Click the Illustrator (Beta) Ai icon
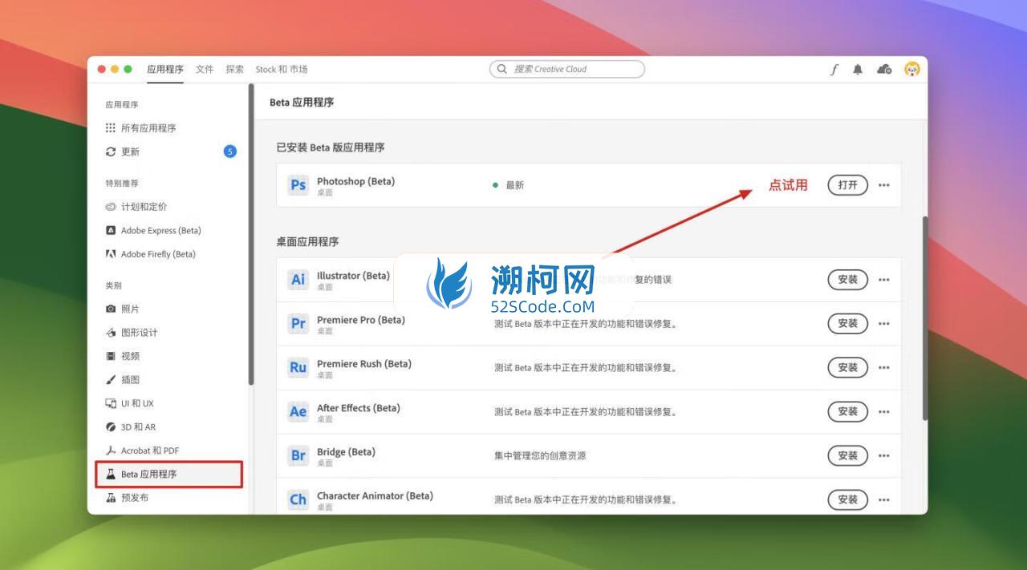The image size is (1027, 570). click(298, 280)
